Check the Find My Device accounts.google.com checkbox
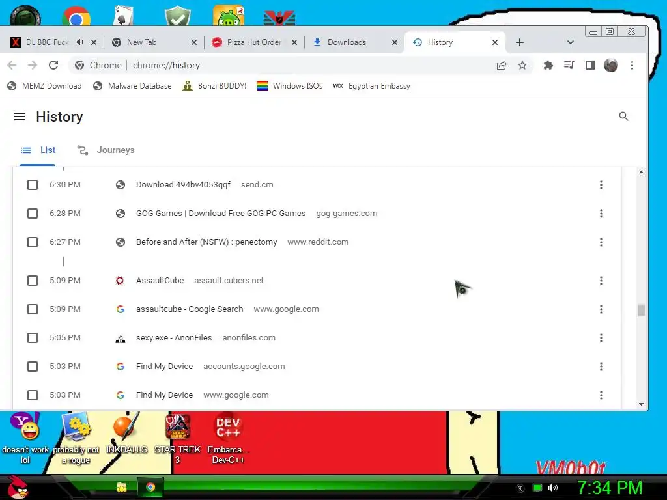The width and height of the screenshot is (667, 500). (33, 367)
